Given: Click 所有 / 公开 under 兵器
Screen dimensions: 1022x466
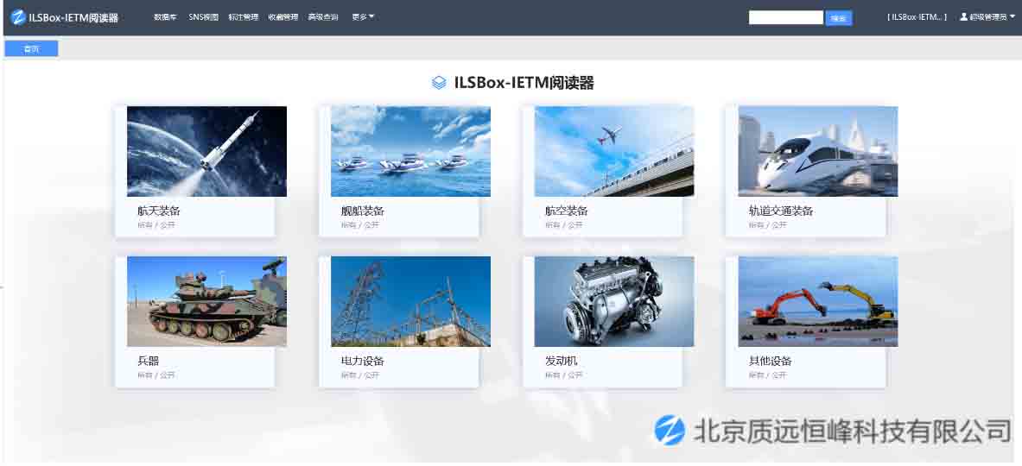Looking at the screenshot, I should click(x=156, y=375).
